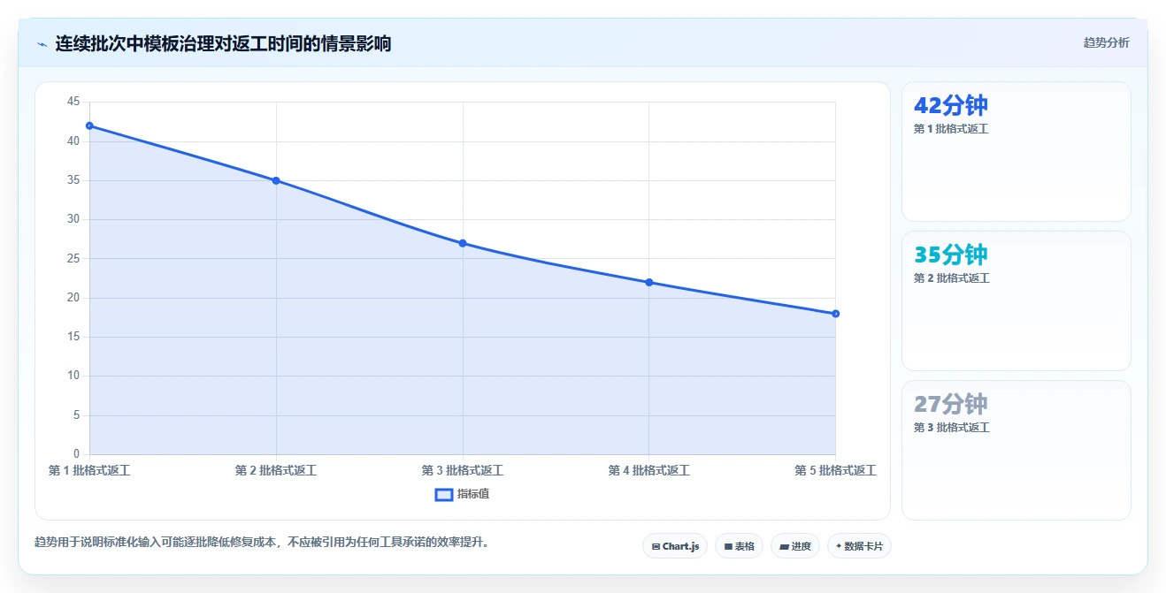This screenshot has width=1166, height=593.
Task: Click the 指标值 legend label
Action: point(473,494)
